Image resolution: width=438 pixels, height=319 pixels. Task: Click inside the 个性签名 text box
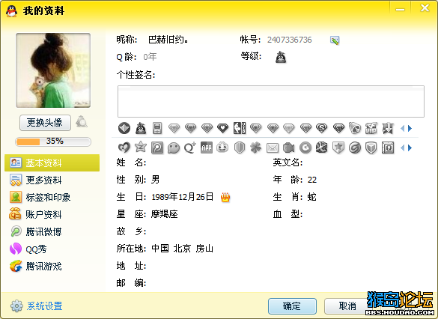point(271,101)
